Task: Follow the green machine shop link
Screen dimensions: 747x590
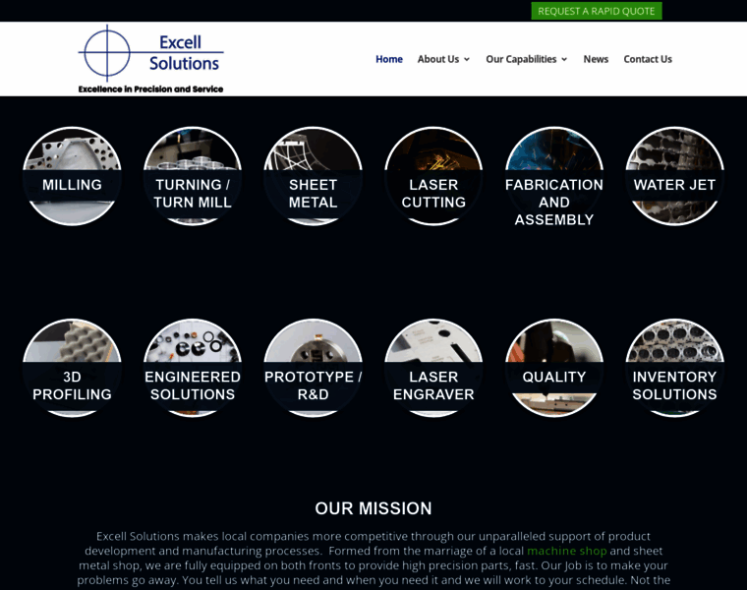Action: tap(567, 551)
